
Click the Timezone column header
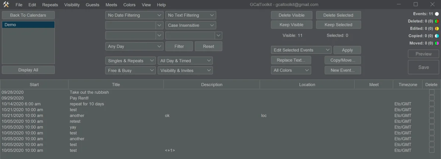[408, 85]
